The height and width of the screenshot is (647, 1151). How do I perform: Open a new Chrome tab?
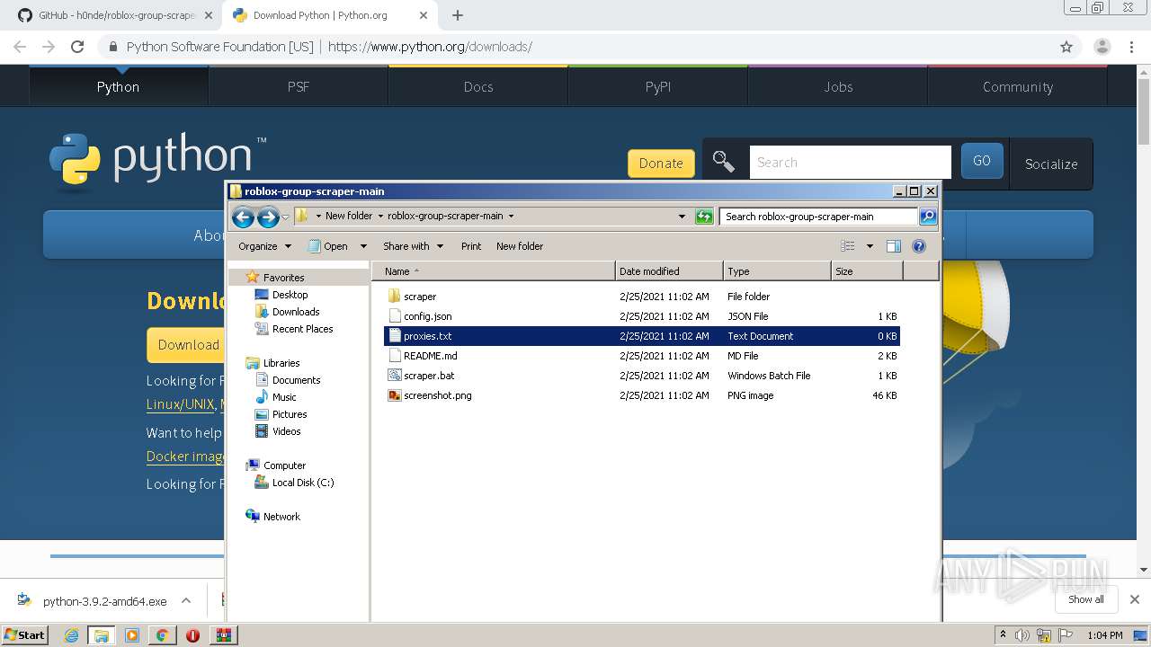click(x=457, y=15)
